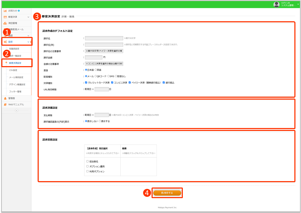Click the user avatar icon in header

(277, 4)
